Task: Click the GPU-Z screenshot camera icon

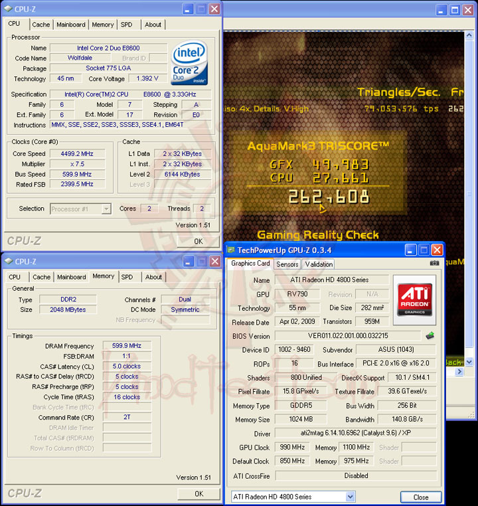Action: pos(434,264)
